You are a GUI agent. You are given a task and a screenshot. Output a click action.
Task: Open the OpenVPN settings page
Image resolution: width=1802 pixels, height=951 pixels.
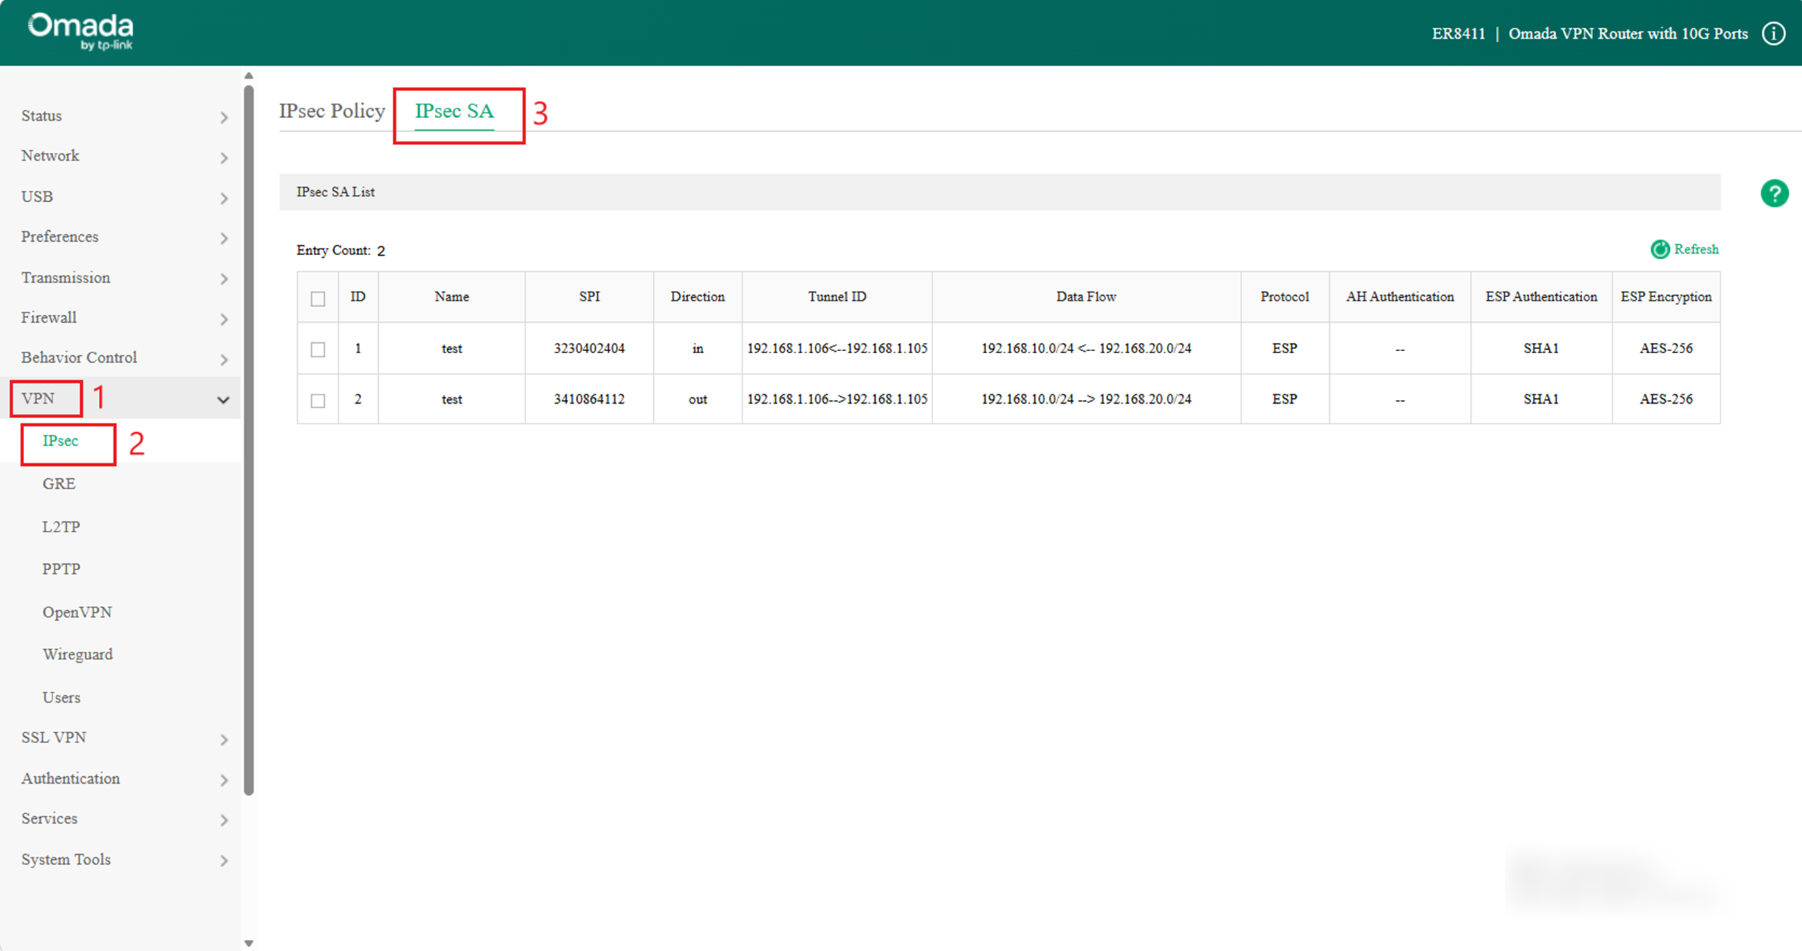click(x=77, y=611)
